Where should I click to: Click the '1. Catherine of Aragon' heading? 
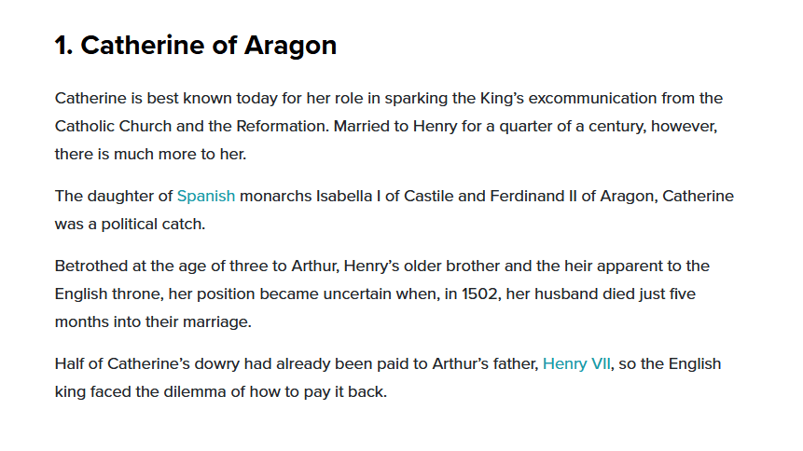(x=196, y=46)
